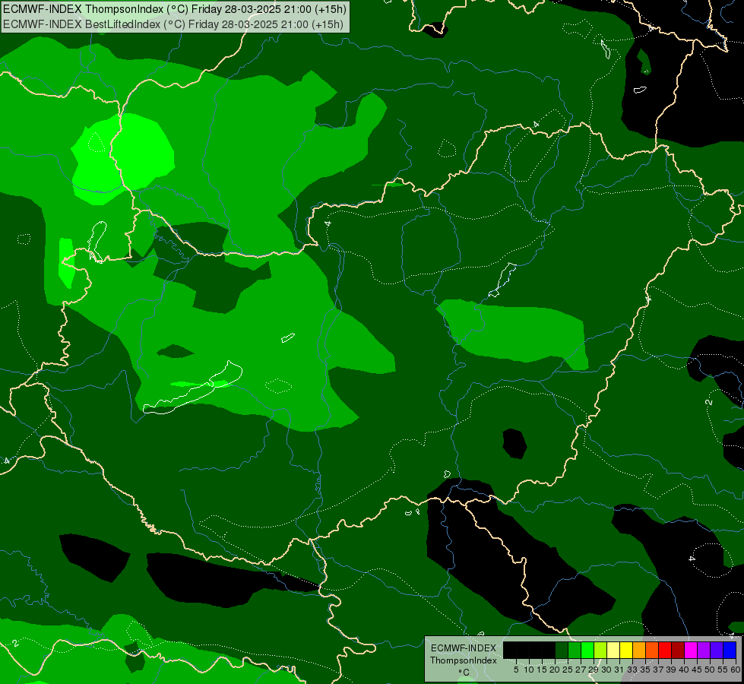Click the °C unit label in legend
744x684 pixels.
tap(464, 673)
